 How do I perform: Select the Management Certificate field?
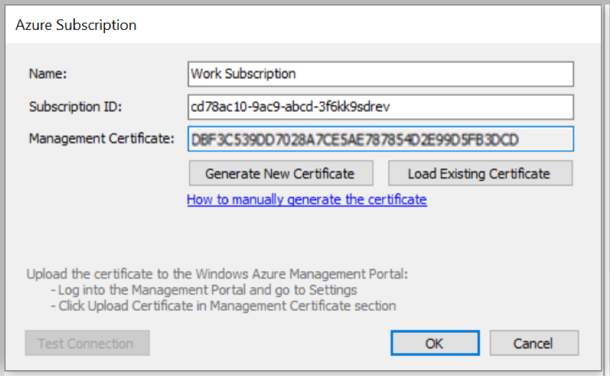pyautogui.click(x=381, y=139)
